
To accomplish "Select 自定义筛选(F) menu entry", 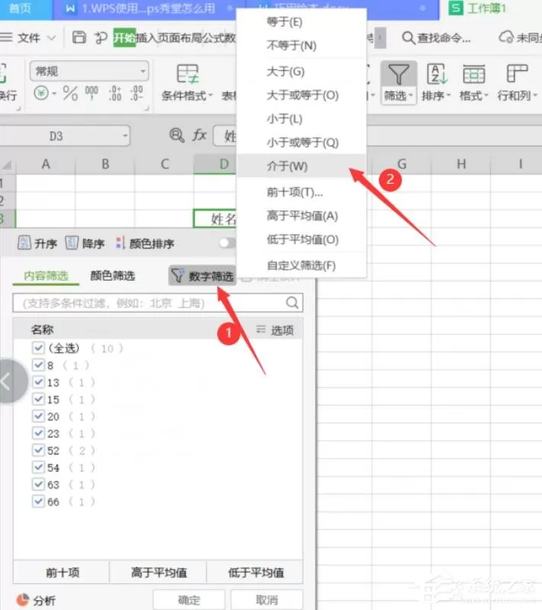I will (x=301, y=265).
